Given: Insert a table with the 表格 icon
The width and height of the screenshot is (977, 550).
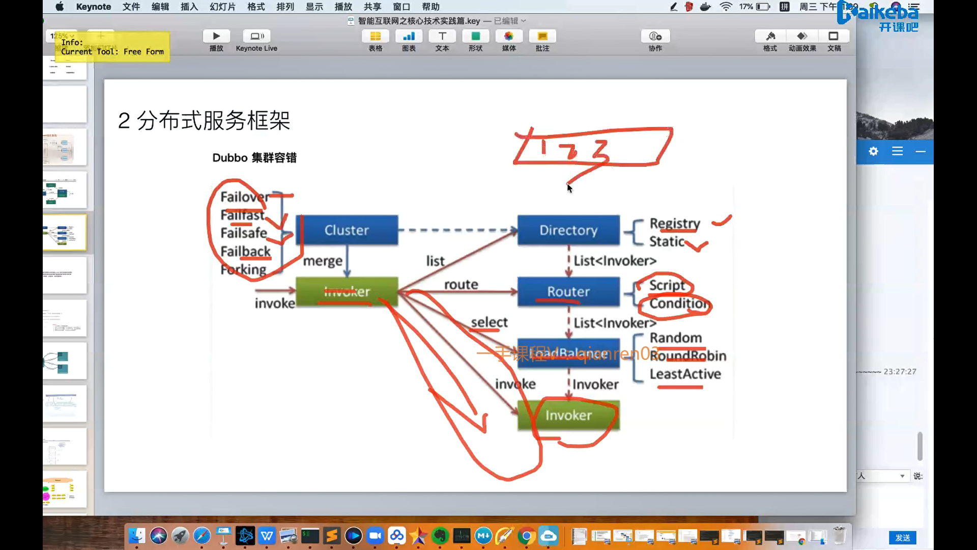Looking at the screenshot, I should click(375, 37).
